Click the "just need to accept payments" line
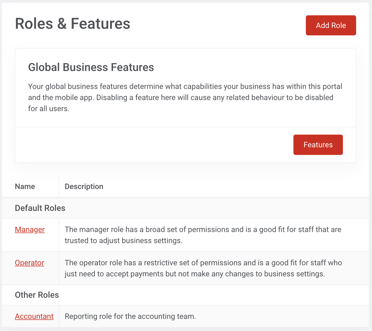Image resolution: width=372 pixels, height=331 pixels. [x=194, y=274]
